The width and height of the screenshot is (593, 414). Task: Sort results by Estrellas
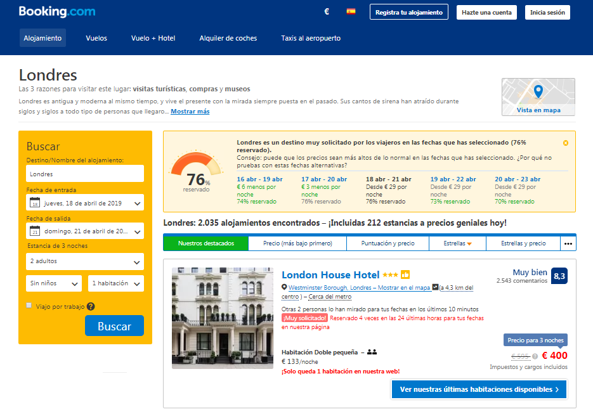coord(457,243)
